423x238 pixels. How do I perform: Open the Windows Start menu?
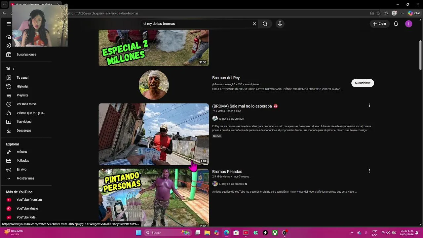click(138, 233)
